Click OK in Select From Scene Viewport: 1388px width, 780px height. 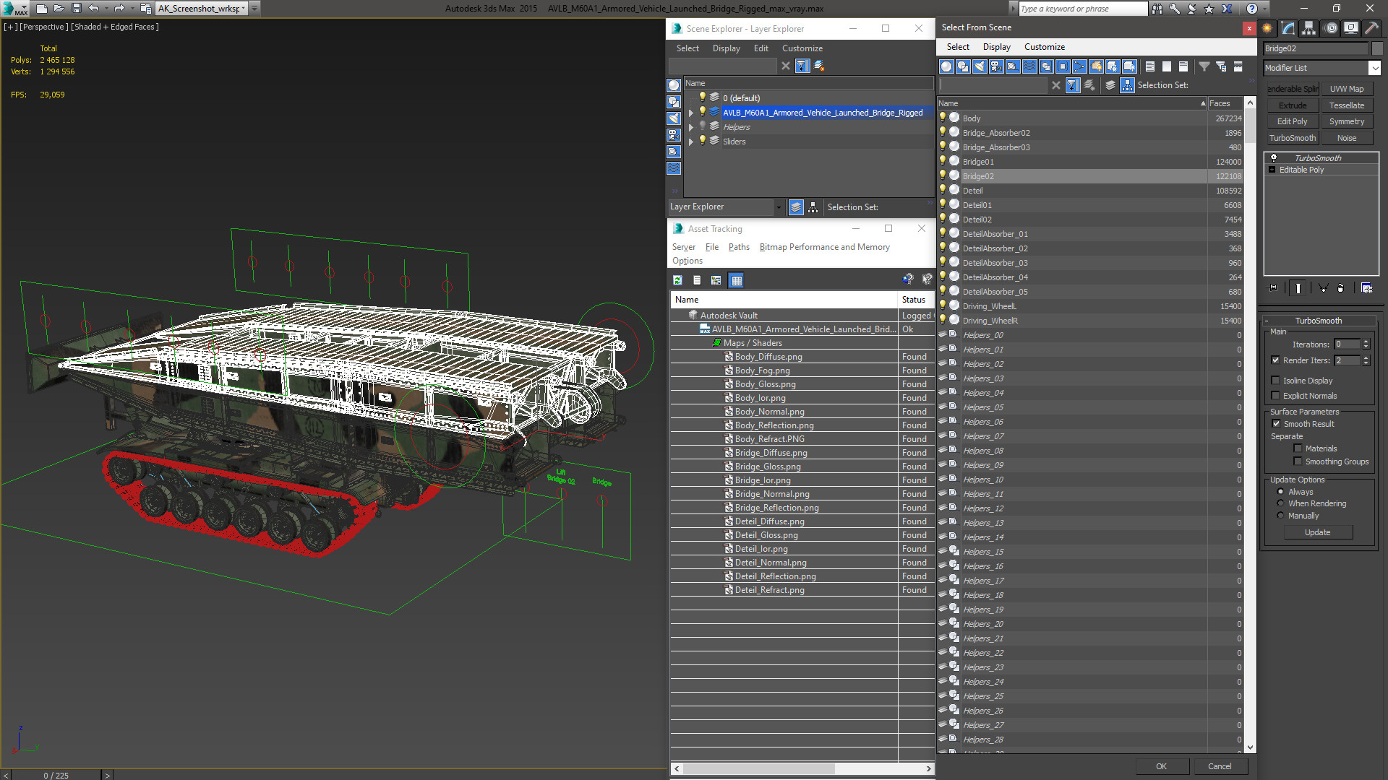1161,766
